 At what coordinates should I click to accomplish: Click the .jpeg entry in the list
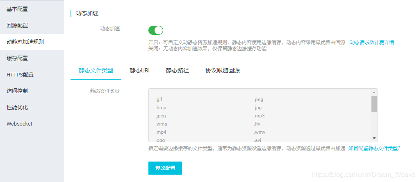click(160, 116)
